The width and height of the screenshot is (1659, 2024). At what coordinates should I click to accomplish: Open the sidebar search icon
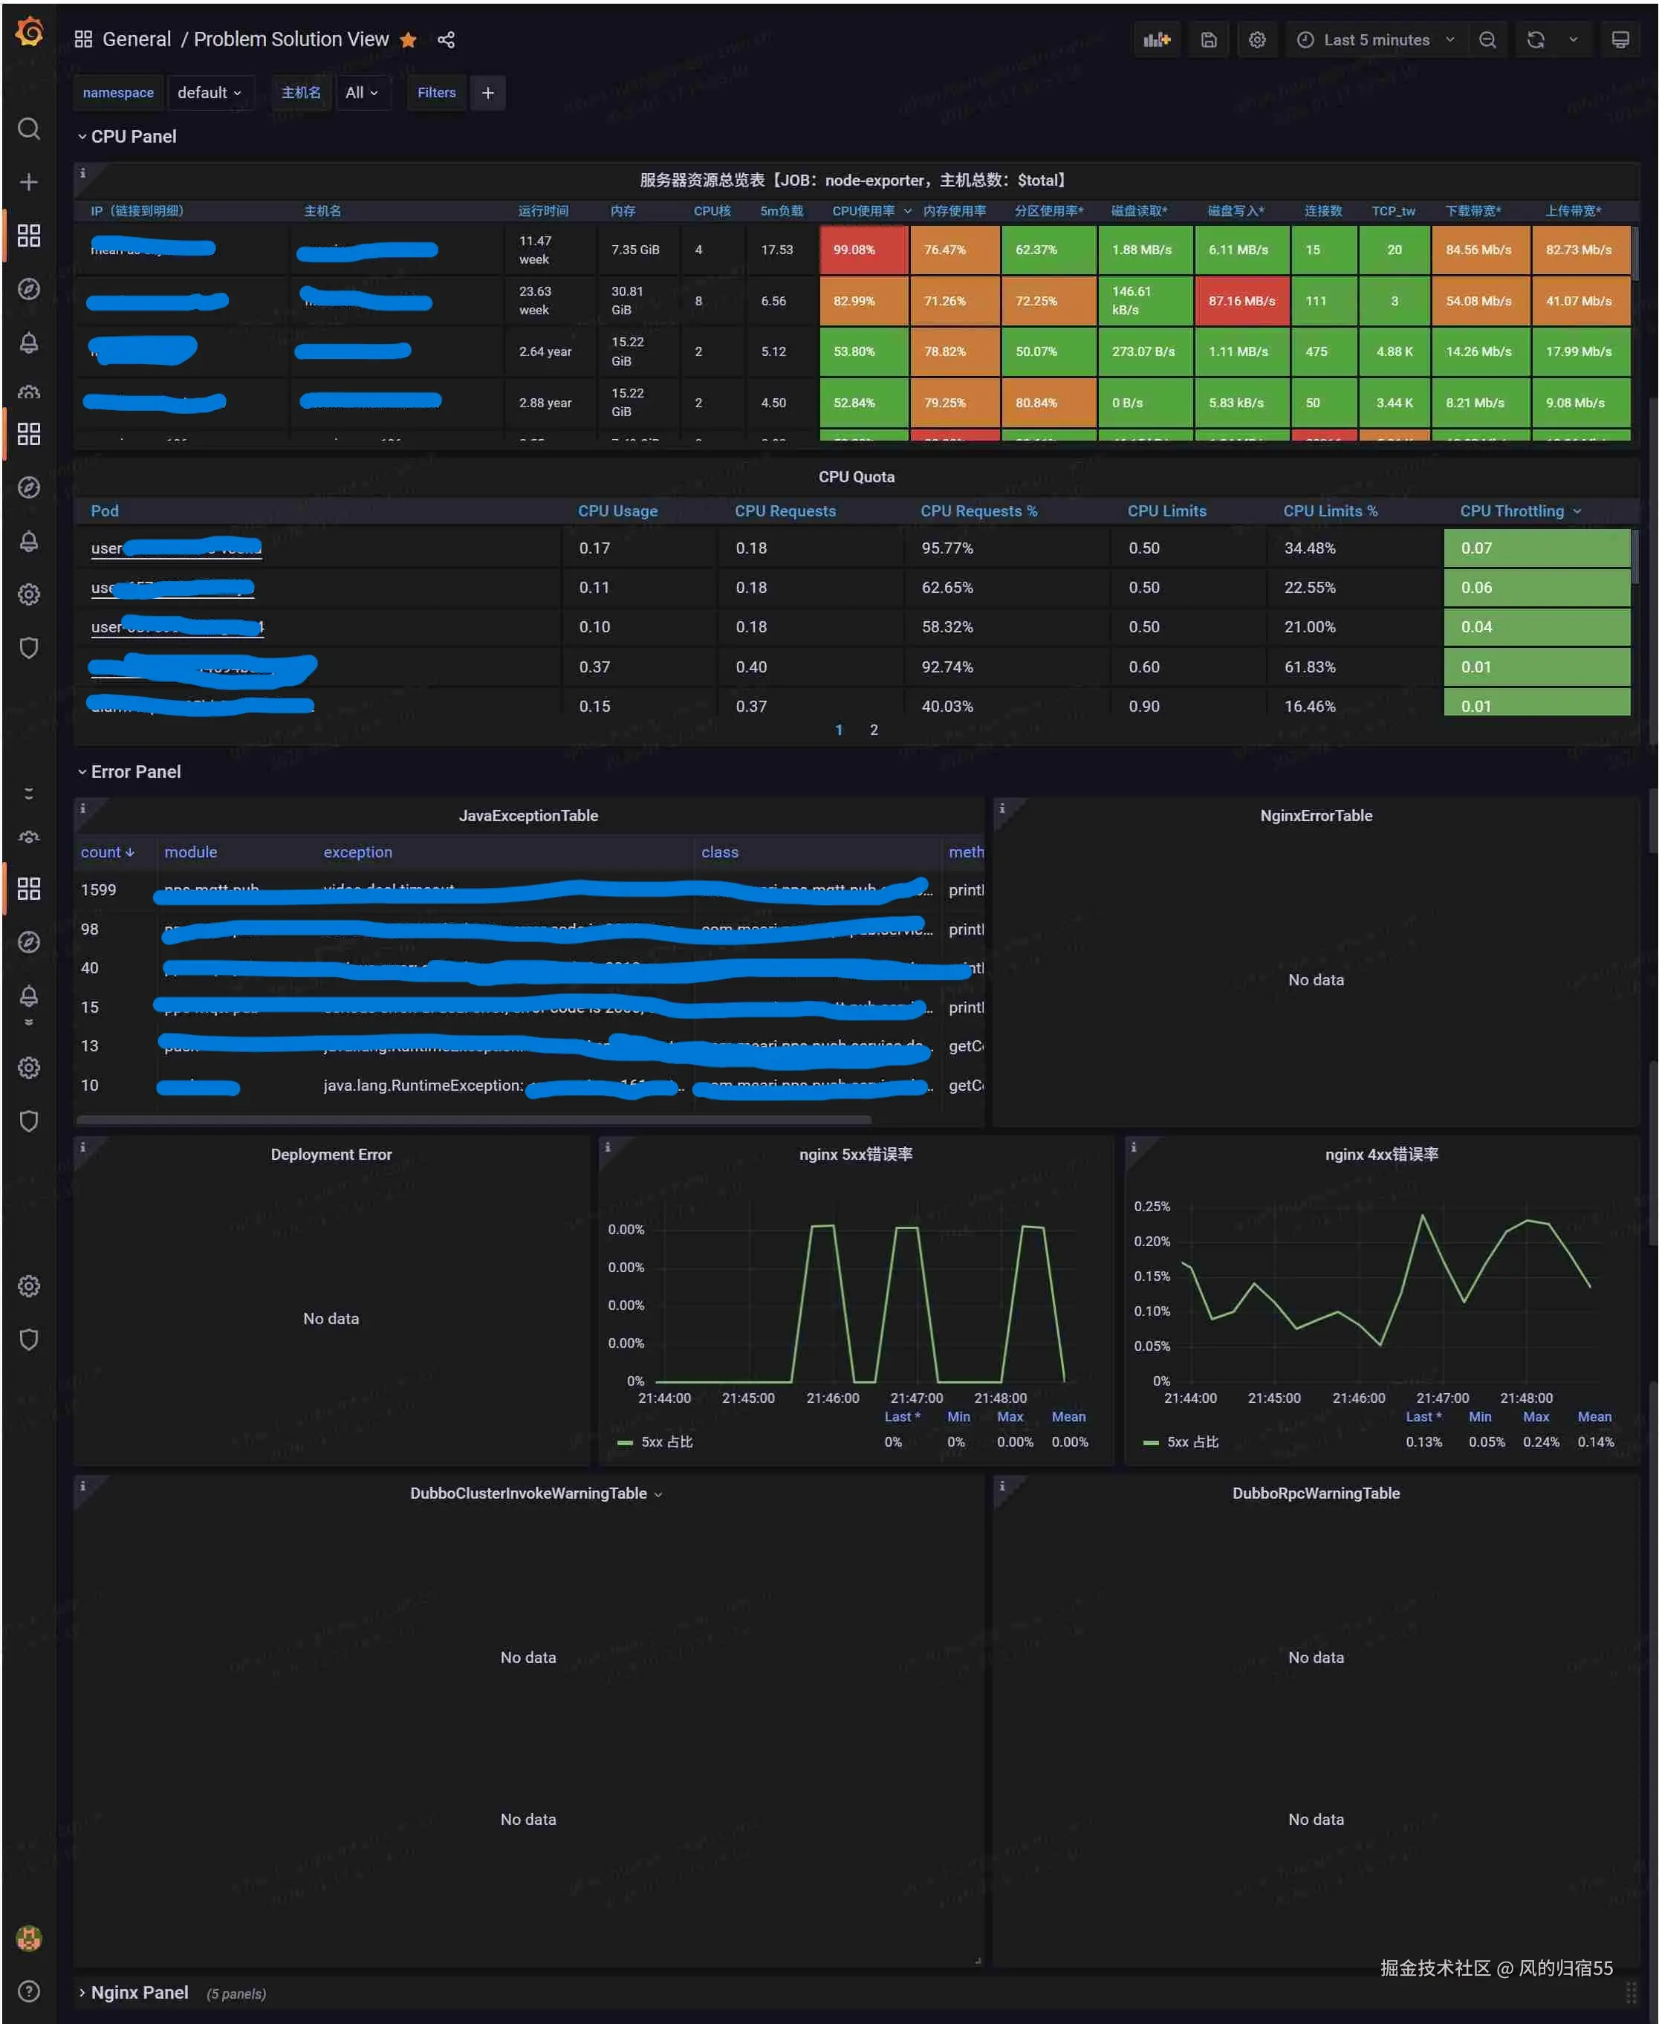point(29,128)
